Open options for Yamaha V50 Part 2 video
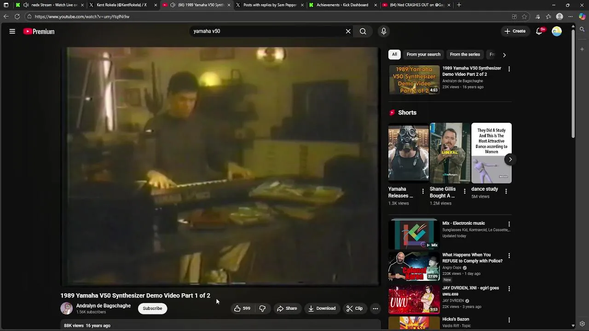The image size is (589, 331). [509, 69]
